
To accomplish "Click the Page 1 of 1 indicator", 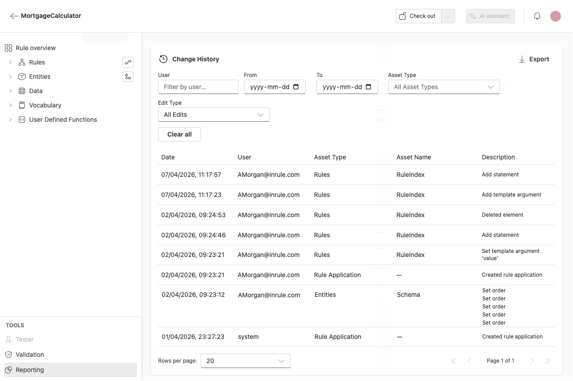I will [500, 361].
